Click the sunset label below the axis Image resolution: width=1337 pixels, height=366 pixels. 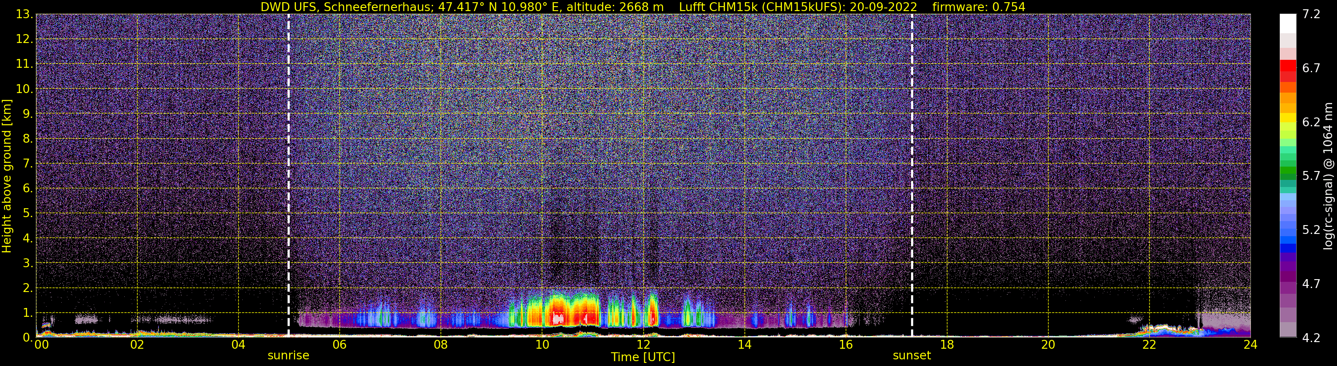point(912,356)
